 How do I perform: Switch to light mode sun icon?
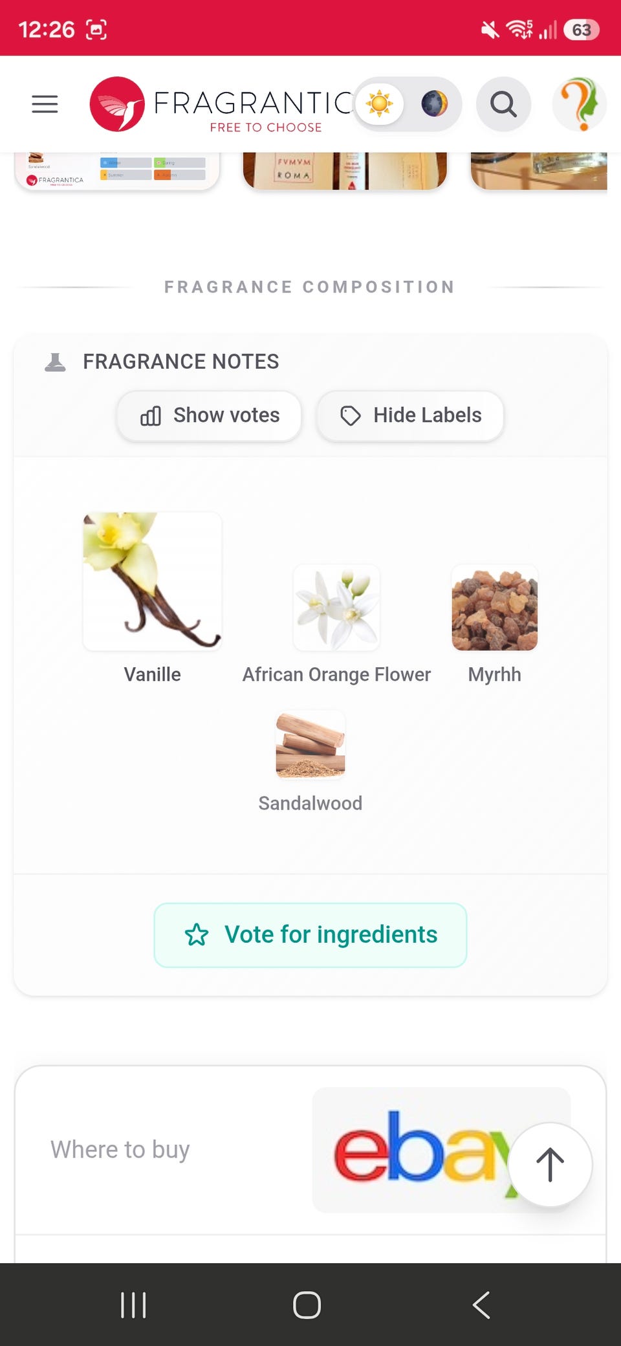(380, 104)
